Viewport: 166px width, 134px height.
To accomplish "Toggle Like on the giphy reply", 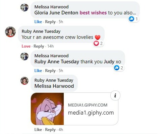I will point(38,130).
